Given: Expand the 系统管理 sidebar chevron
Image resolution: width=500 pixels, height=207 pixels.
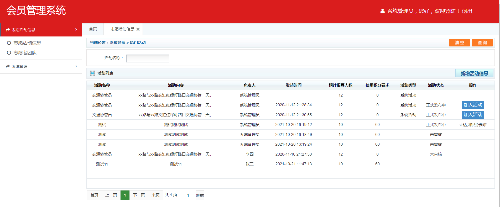Looking at the screenshot, I should tap(76, 66).
